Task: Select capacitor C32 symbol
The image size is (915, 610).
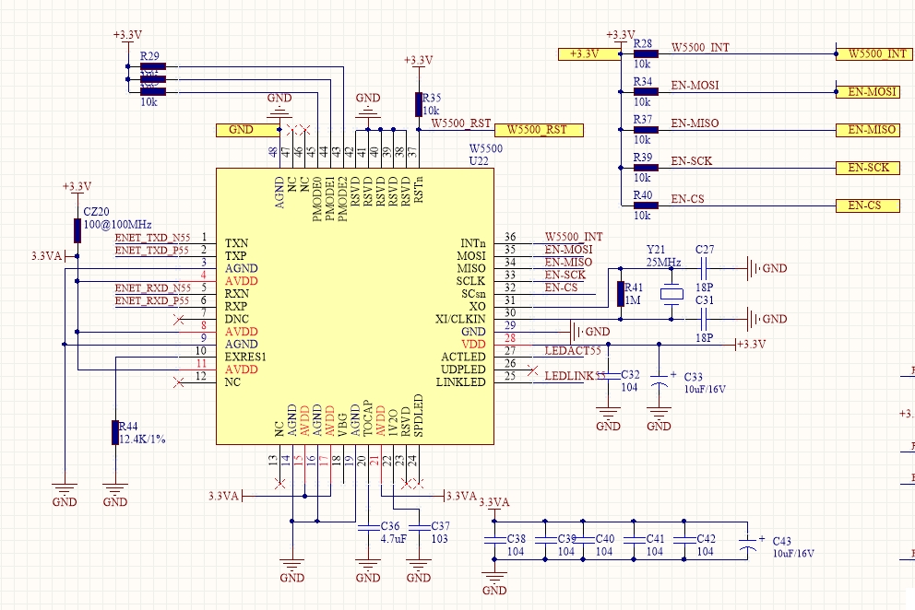Action: point(609,376)
